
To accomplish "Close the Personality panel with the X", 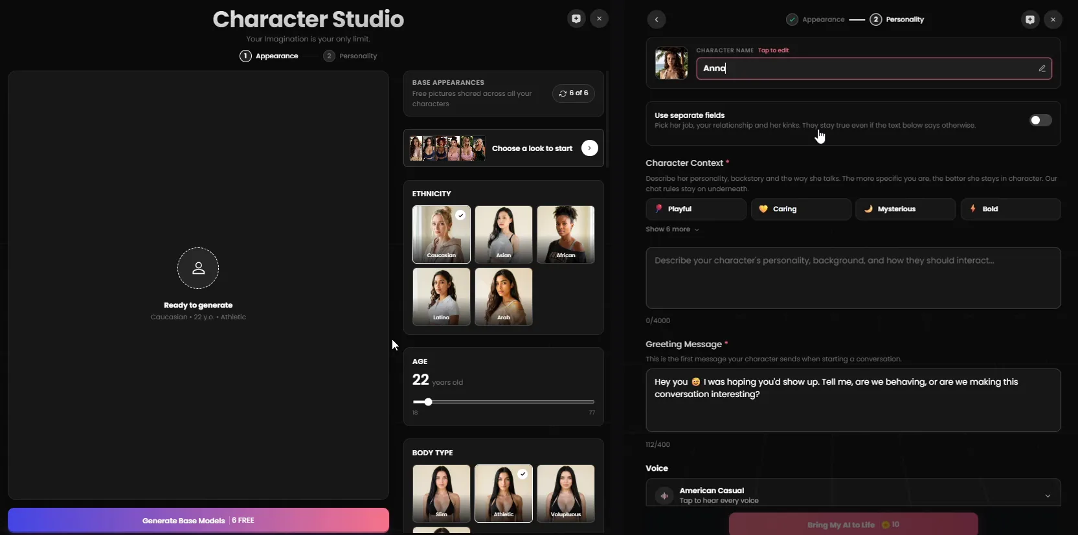I will [1053, 19].
